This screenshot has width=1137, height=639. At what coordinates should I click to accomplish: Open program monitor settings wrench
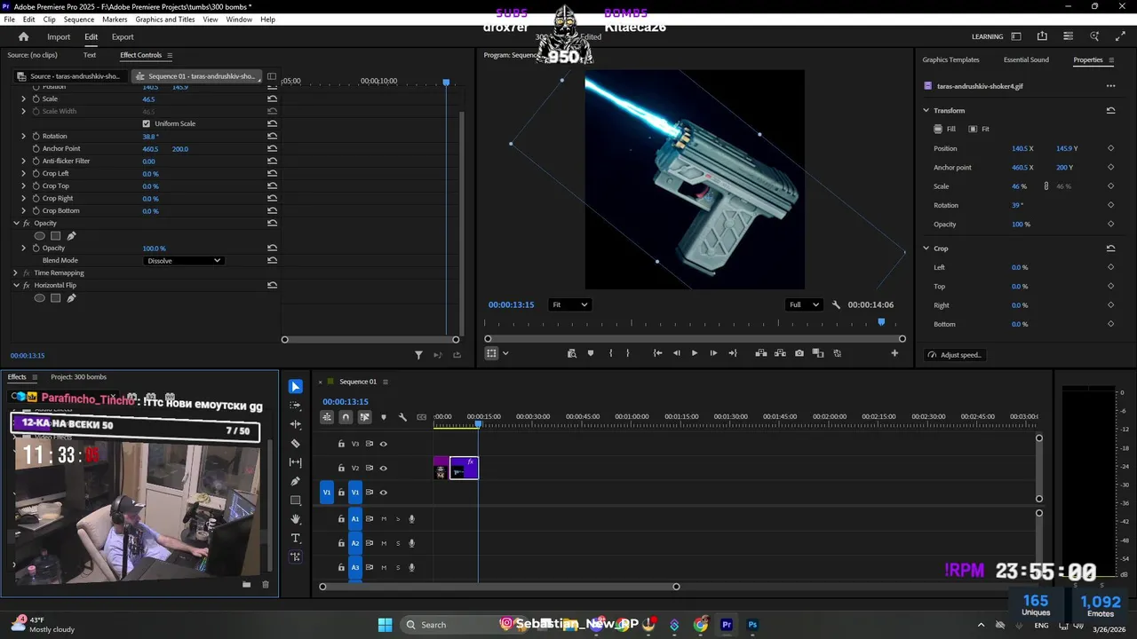[x=836, y=304]
